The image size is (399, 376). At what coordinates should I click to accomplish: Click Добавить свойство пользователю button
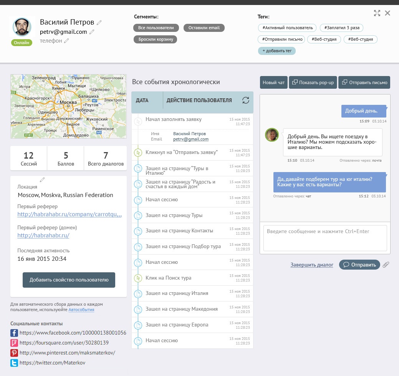pyautogui.click(x=69, y=280)
